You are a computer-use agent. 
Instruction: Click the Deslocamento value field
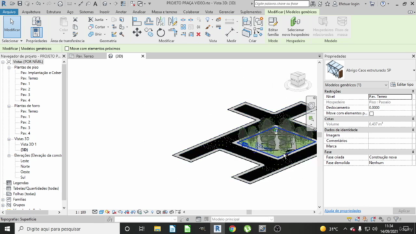(x=390, y=108)
